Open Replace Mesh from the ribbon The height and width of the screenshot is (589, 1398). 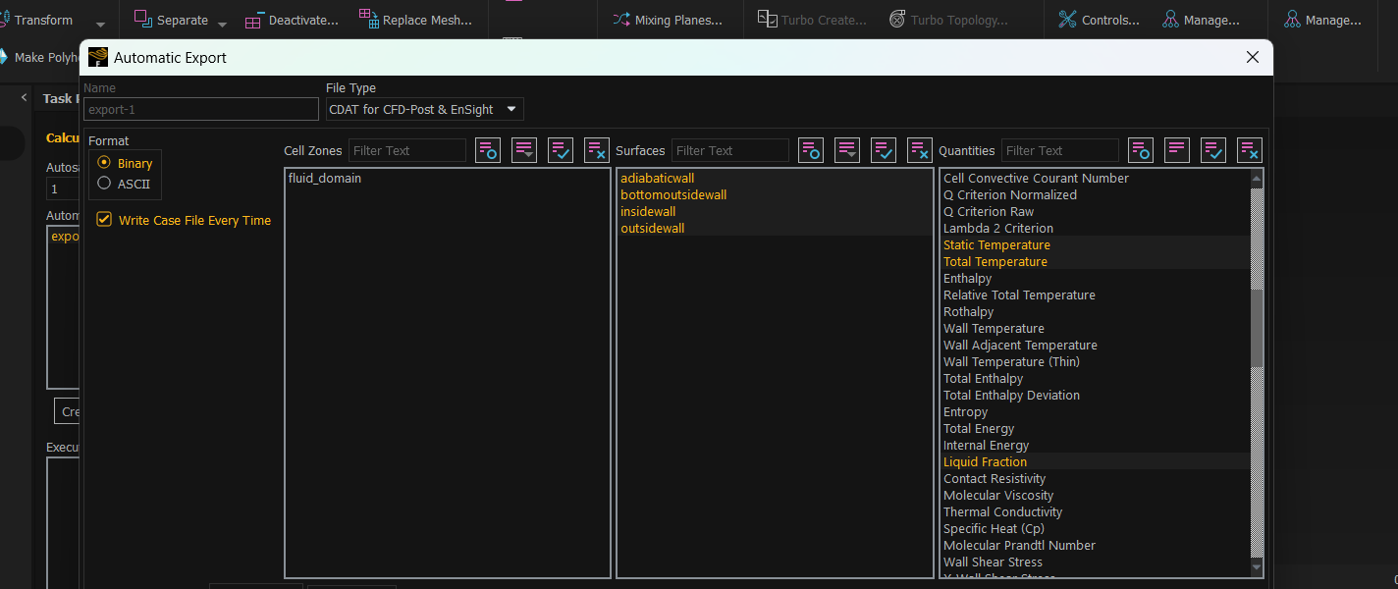click(415, 20)
